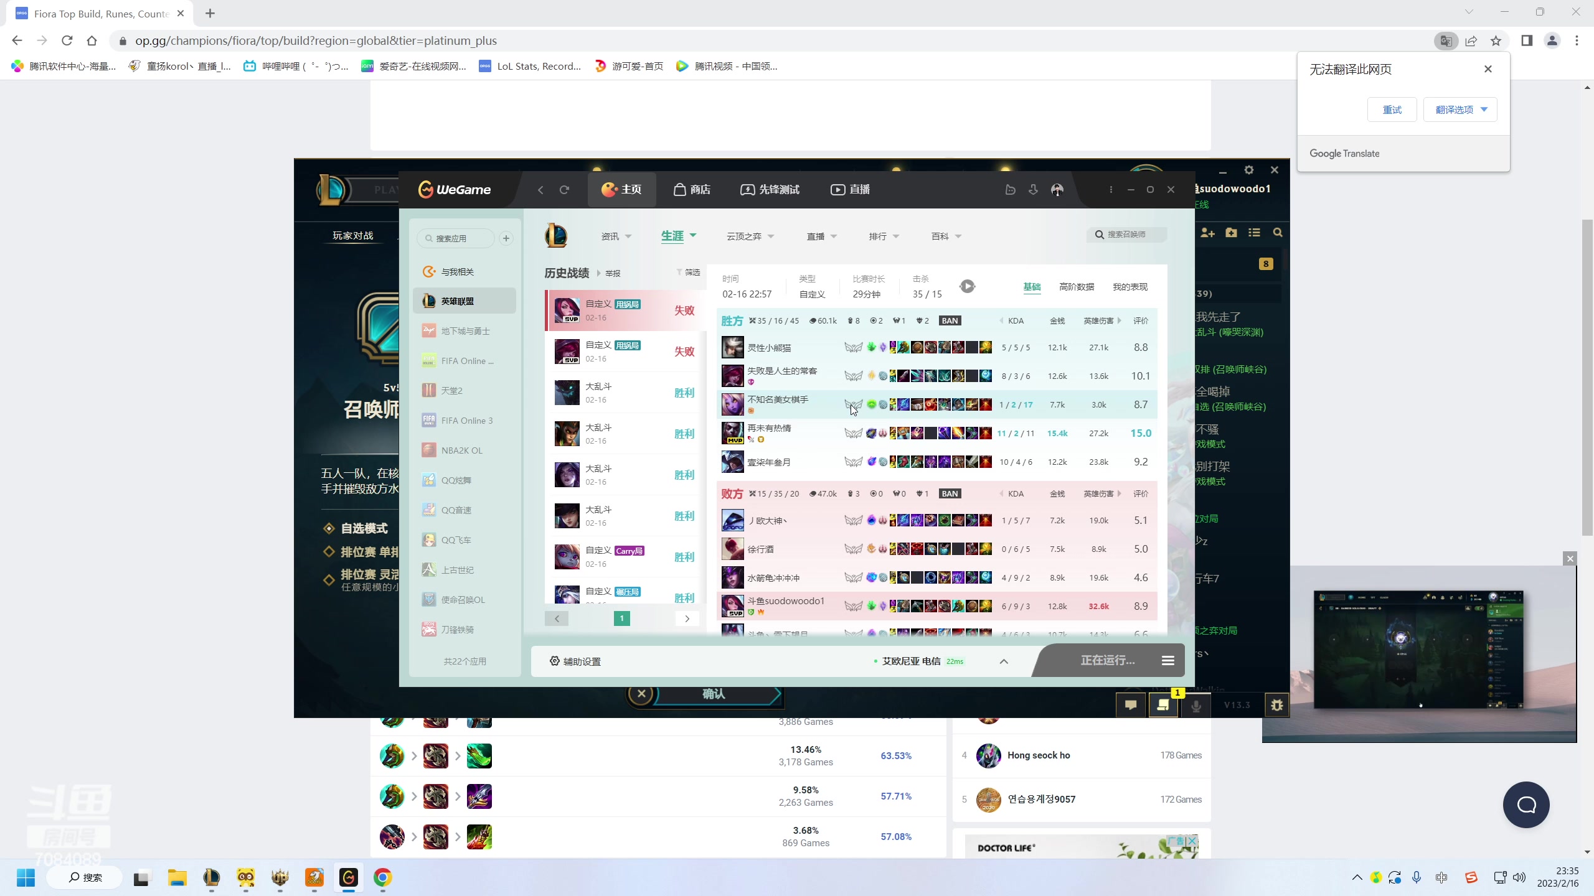Open Chrome from the Windows taskbar
This screenshot has height=896, width=1594.
tap(382, 878)
